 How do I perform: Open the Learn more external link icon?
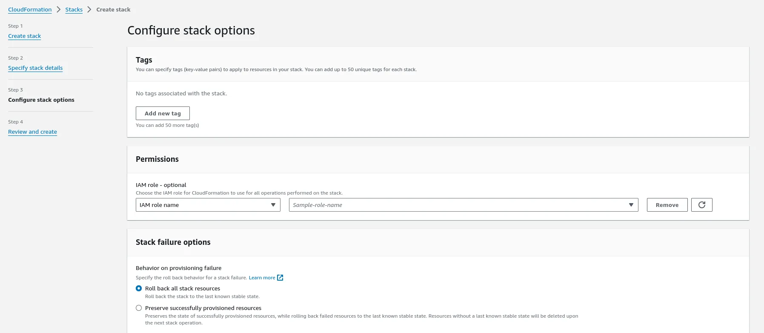tap(280, 278)
